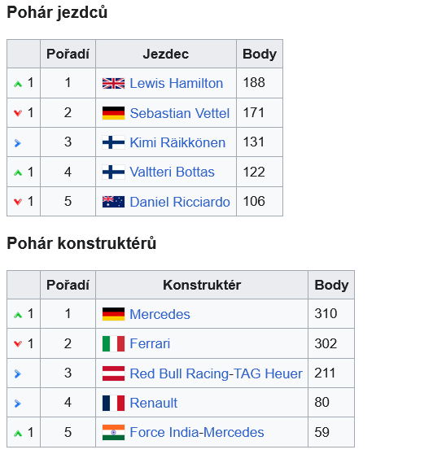The height and width of the screenshot is (454, 433).
Task: Click the Italian flag beside Ferrari
Action: click(113, 343)
